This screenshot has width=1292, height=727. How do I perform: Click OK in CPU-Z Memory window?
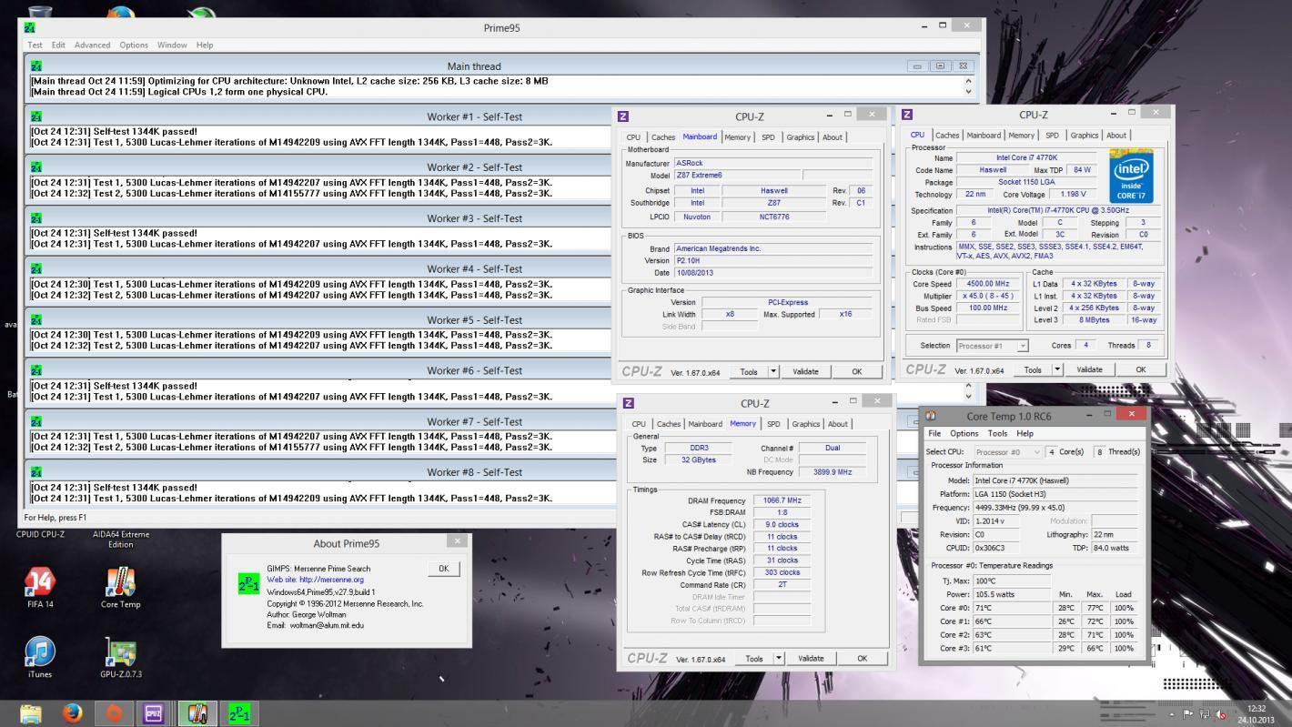coord(862,658)
